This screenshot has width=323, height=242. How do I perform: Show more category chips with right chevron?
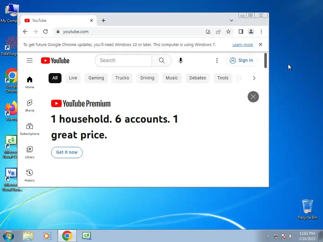(x=254, y=78)
